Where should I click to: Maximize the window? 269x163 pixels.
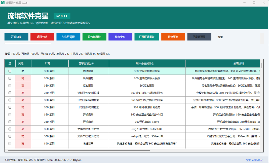point(254,3)
